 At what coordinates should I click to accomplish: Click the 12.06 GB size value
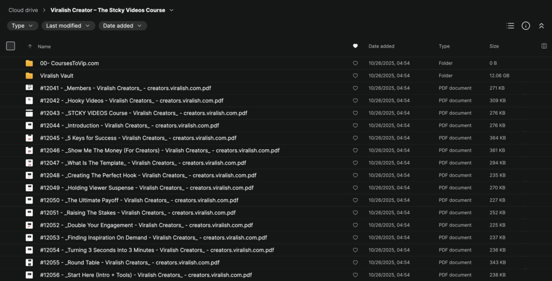[x=499, y=75]
